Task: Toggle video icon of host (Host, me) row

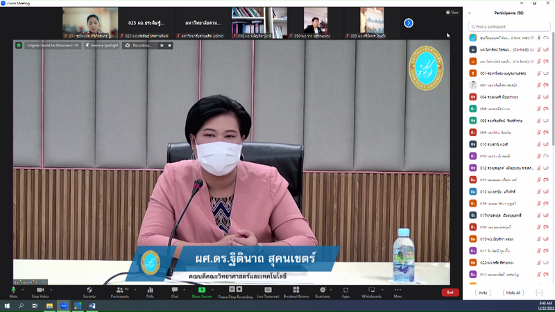Action: click(546, 38)
